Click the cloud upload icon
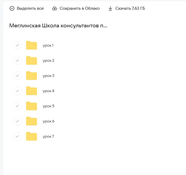The width and height of the screenshot is (186, 175). [x=55, y=8]
